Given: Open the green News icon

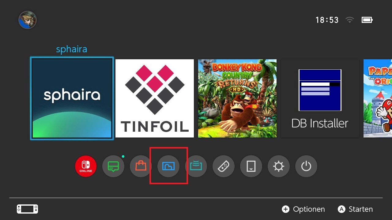Looking at the screenshot, I should (x=113, y=167).
